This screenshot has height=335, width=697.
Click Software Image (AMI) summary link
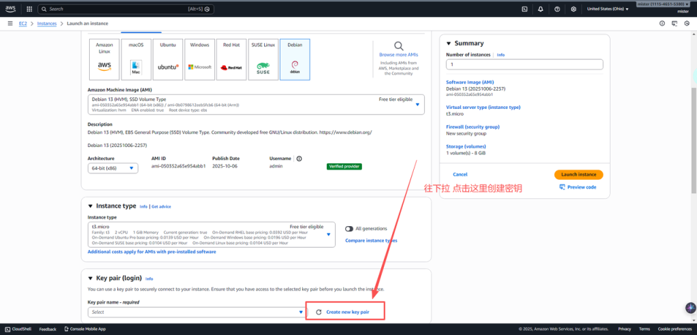pos(468,82)
